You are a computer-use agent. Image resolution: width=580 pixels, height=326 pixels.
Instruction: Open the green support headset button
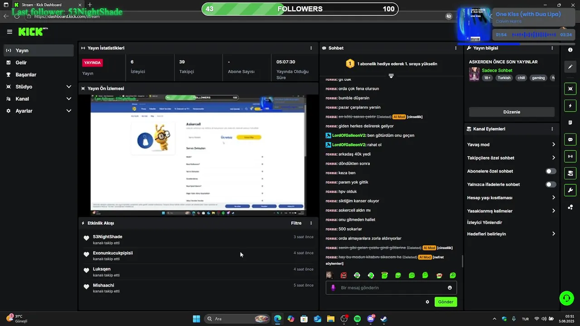pyautogui.click(x=566, y=298)
